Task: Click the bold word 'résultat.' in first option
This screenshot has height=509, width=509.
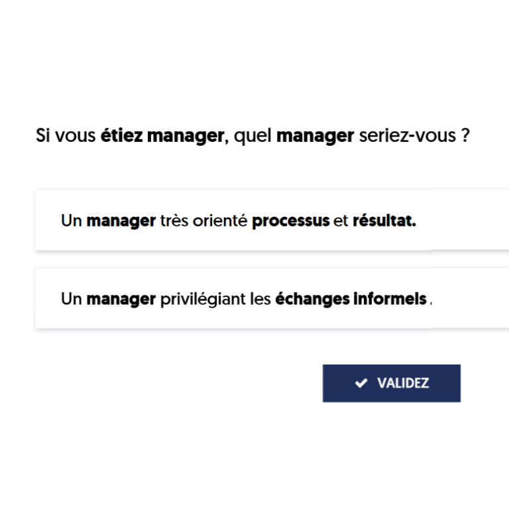Action: [384, 221]
